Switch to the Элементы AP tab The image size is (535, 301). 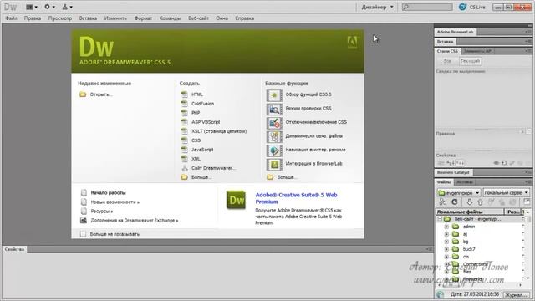tap(477, 51)
